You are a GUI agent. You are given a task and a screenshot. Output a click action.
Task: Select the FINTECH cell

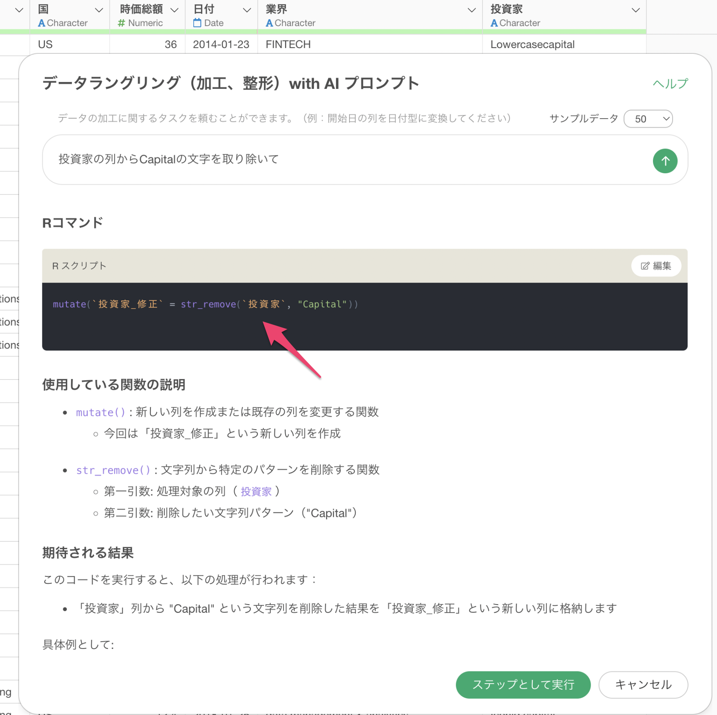[x=370, y=44]
